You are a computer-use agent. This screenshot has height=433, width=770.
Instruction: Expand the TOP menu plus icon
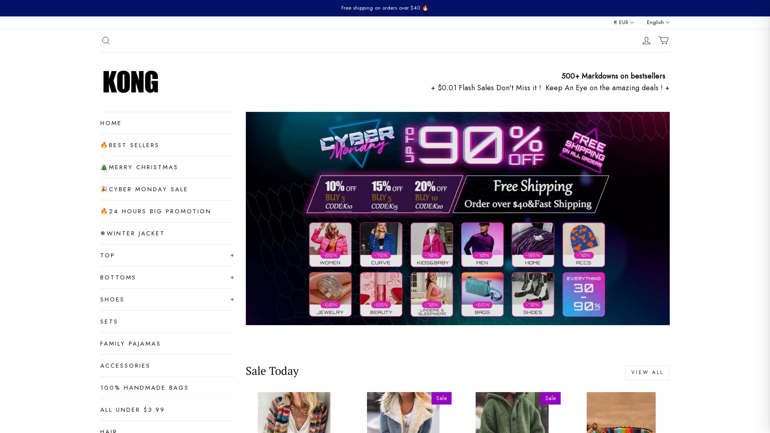(x=232, y=255)
